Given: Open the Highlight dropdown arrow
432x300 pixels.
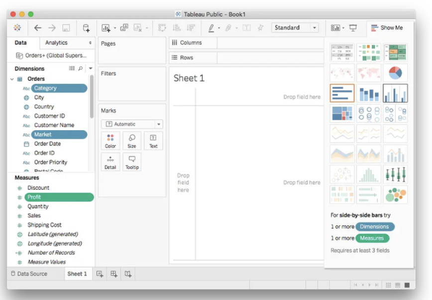Looking at the screenshot, I should tap(219, 28).
